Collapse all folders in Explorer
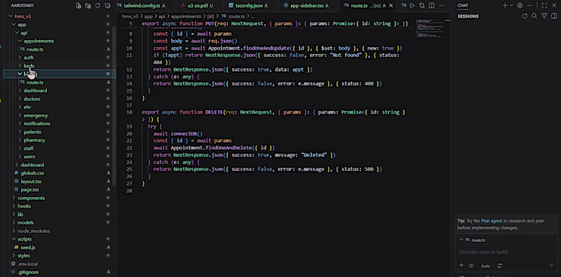561x277 pixels. (107, 6)
